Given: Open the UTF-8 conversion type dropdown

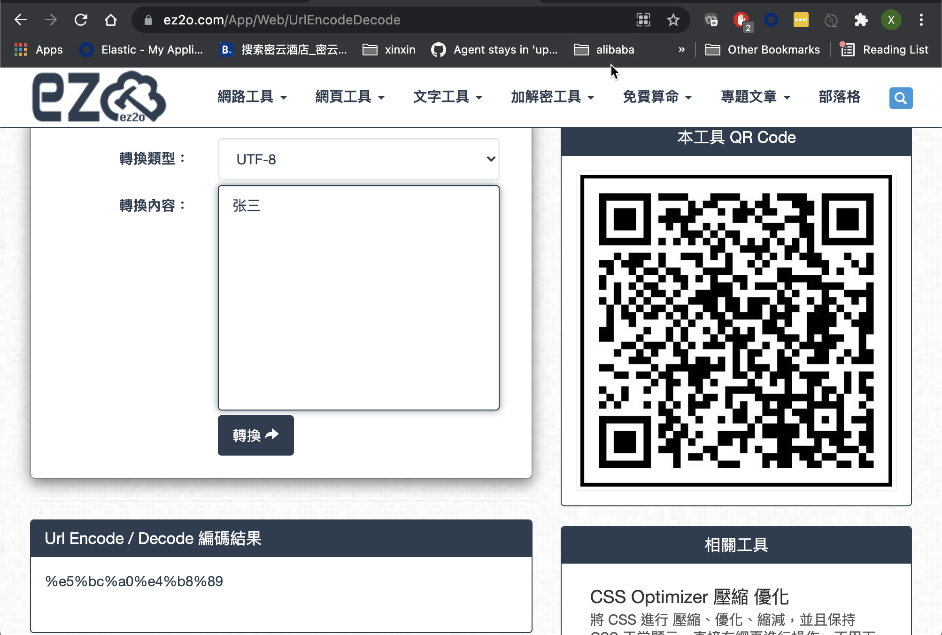Looking at the screenshot, I should point(358,159).
